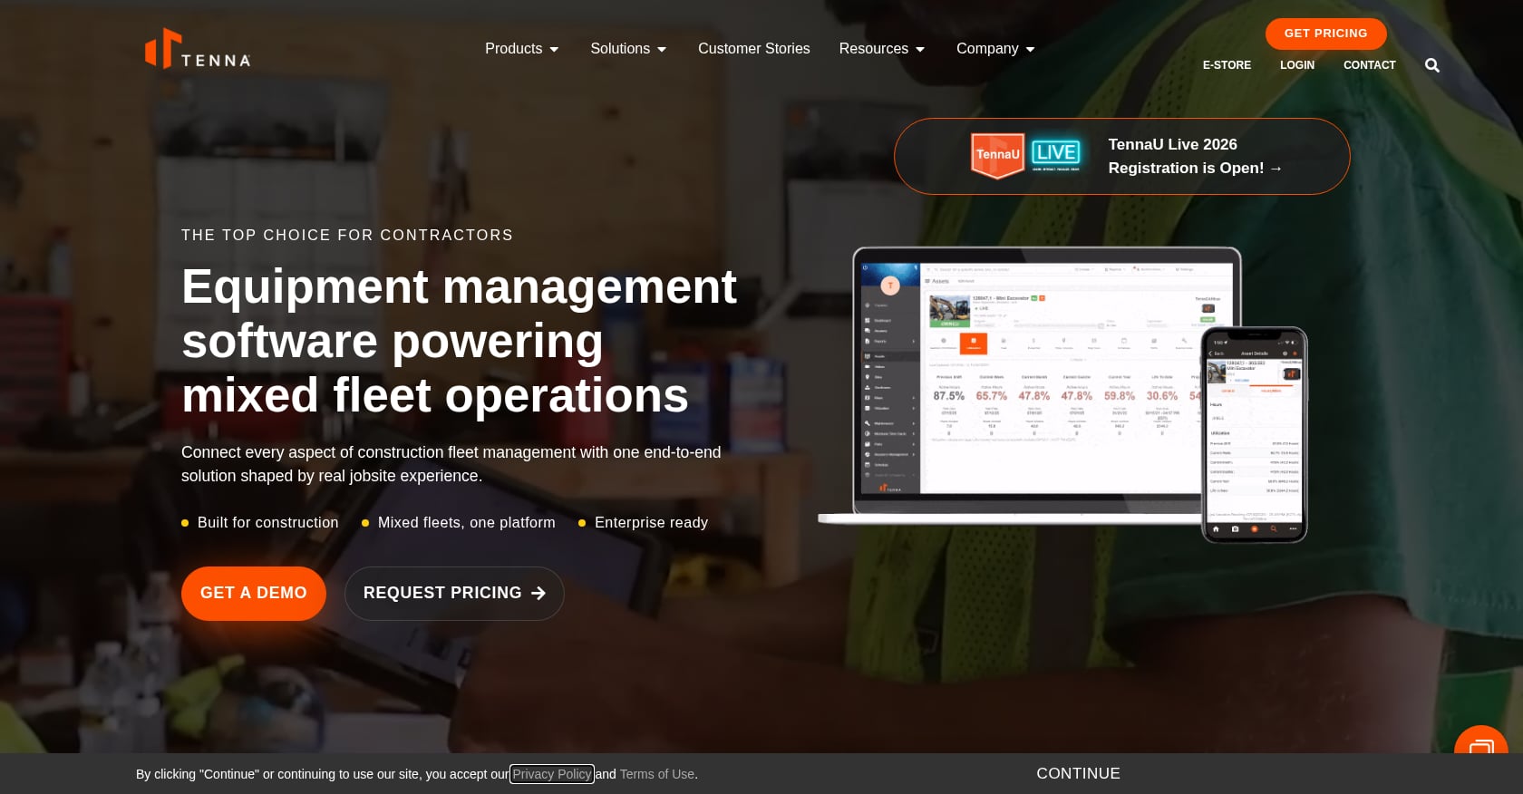The image size is (1523, 794).
Task: Open the Privacy Policy link
Action: (x=551, y=774)
